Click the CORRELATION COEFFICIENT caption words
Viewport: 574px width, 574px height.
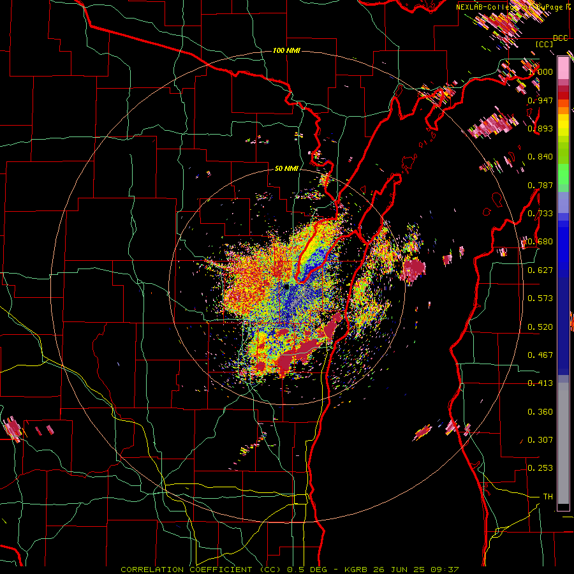pyautogui.click(x=186, y=570)
